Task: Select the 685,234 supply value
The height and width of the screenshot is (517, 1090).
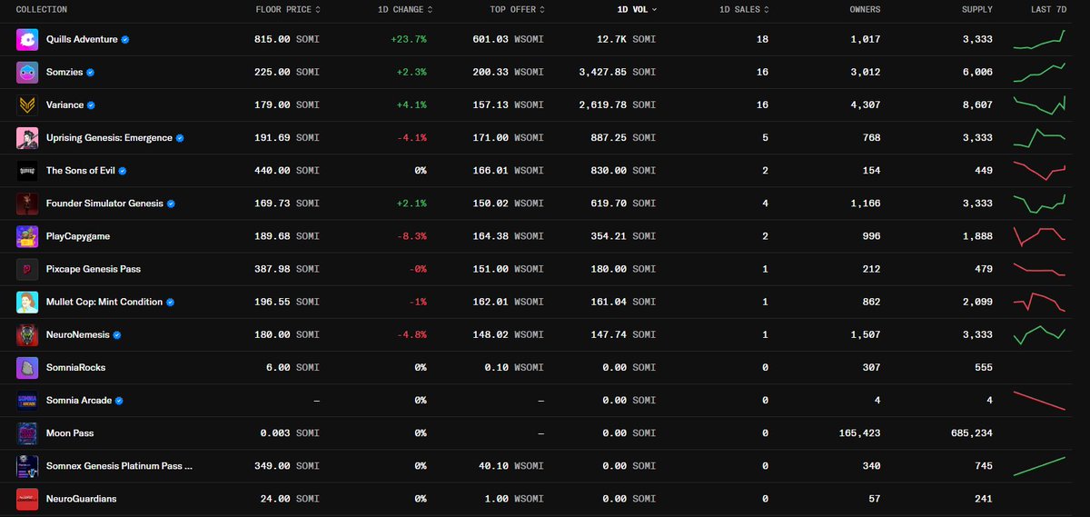Action: coord(971,433)
